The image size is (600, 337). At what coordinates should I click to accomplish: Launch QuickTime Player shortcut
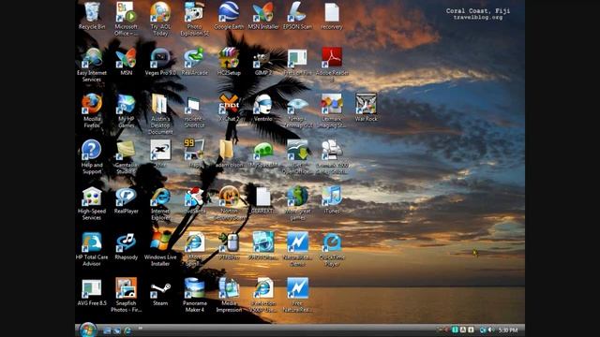[x=332, y=250]
